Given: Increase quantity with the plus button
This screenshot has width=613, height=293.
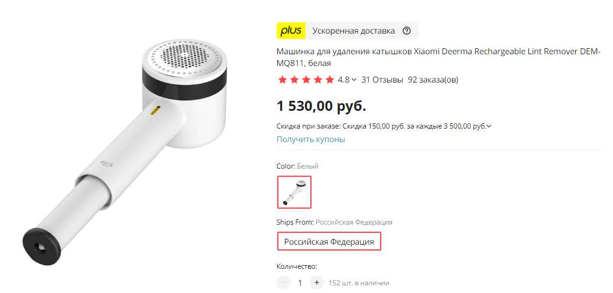Looking at the screenshot, I should tap(317, 282).
